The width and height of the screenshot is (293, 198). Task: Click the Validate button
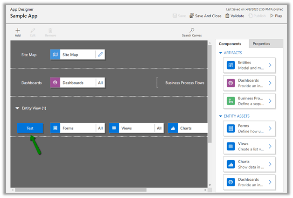[x=235, y=16]
